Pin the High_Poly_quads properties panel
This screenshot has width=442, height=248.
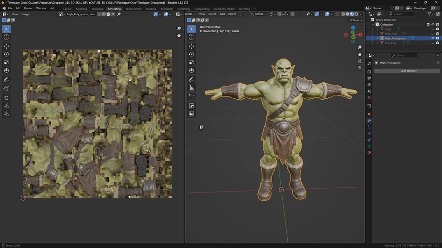[437, 63]
